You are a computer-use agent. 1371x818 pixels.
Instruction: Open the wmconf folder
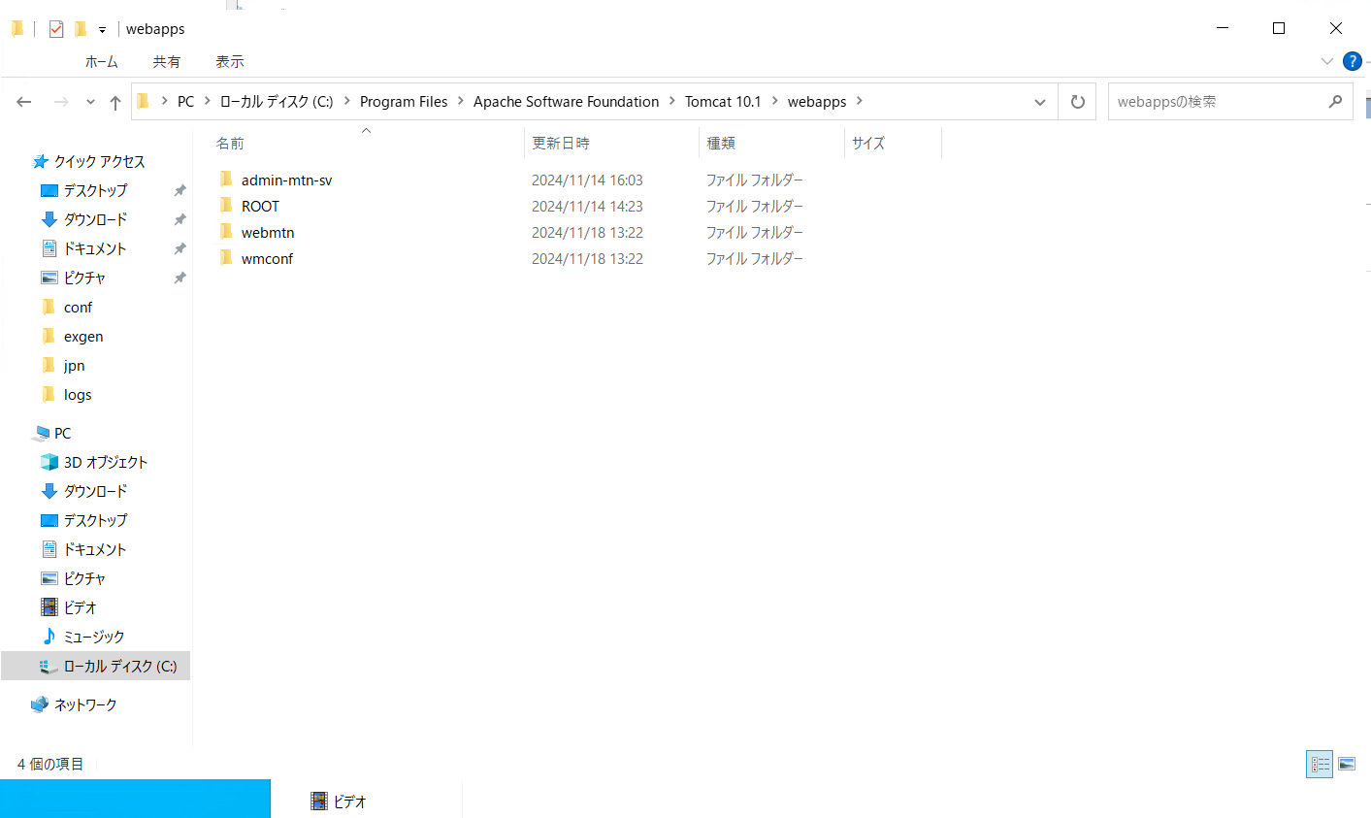click(x=266, y=258)
